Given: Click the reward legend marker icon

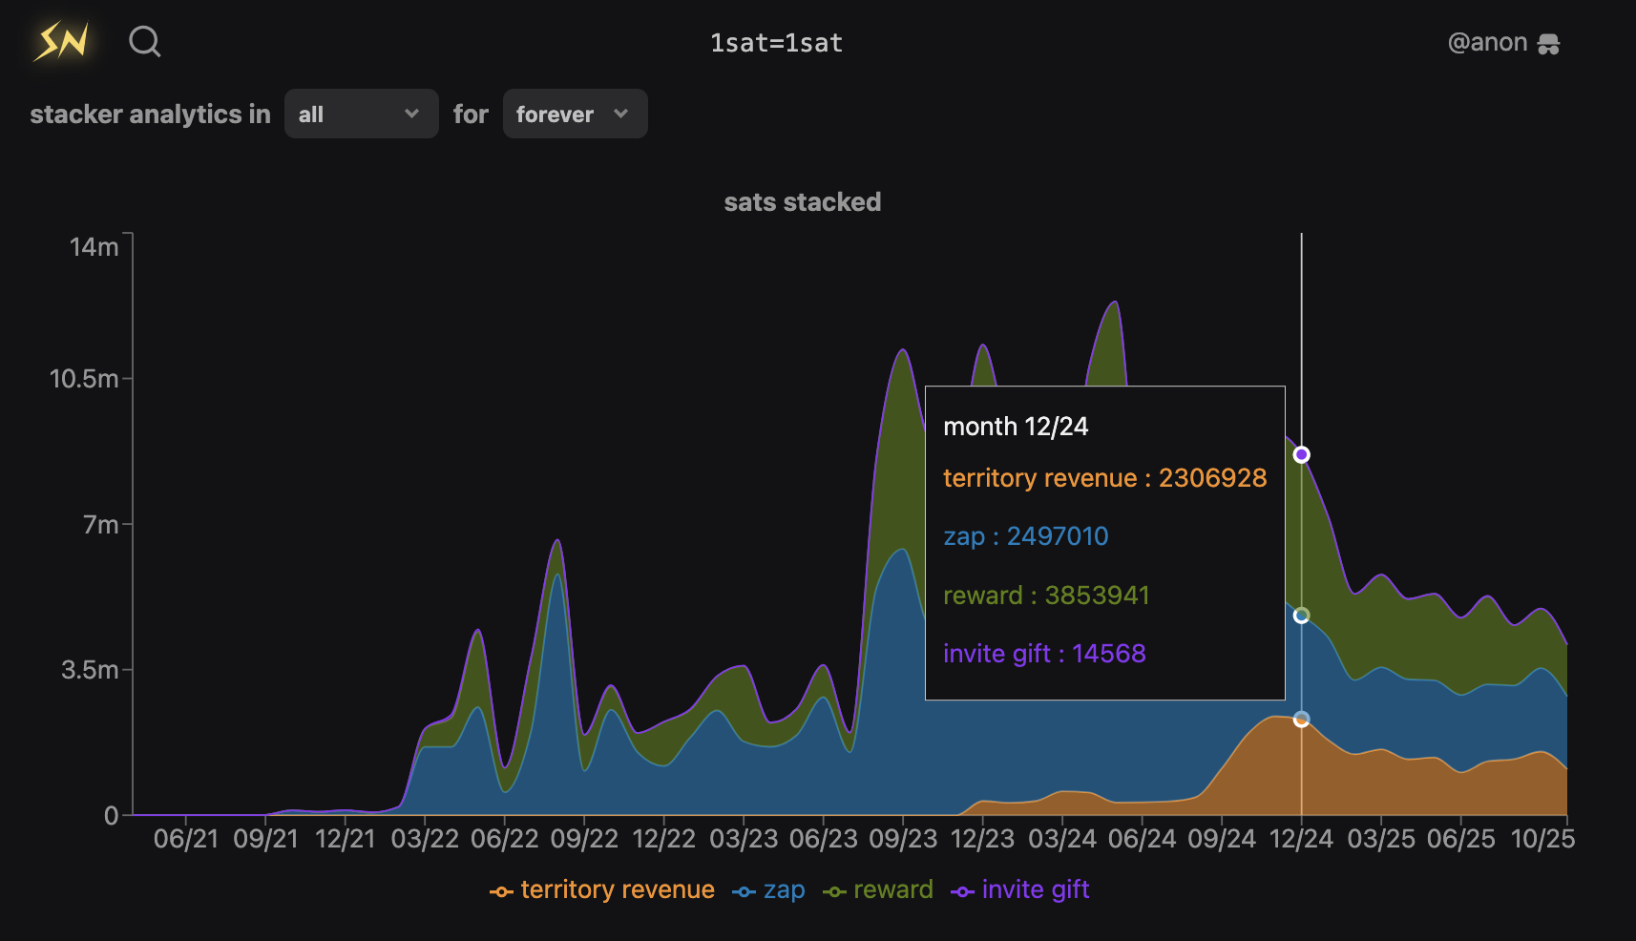Looking at the screenshot, I should tap(834, 891).
